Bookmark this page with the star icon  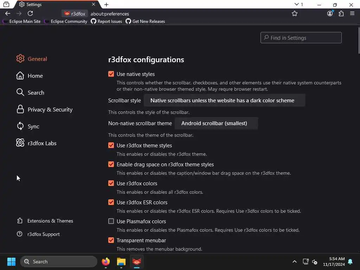295,14
